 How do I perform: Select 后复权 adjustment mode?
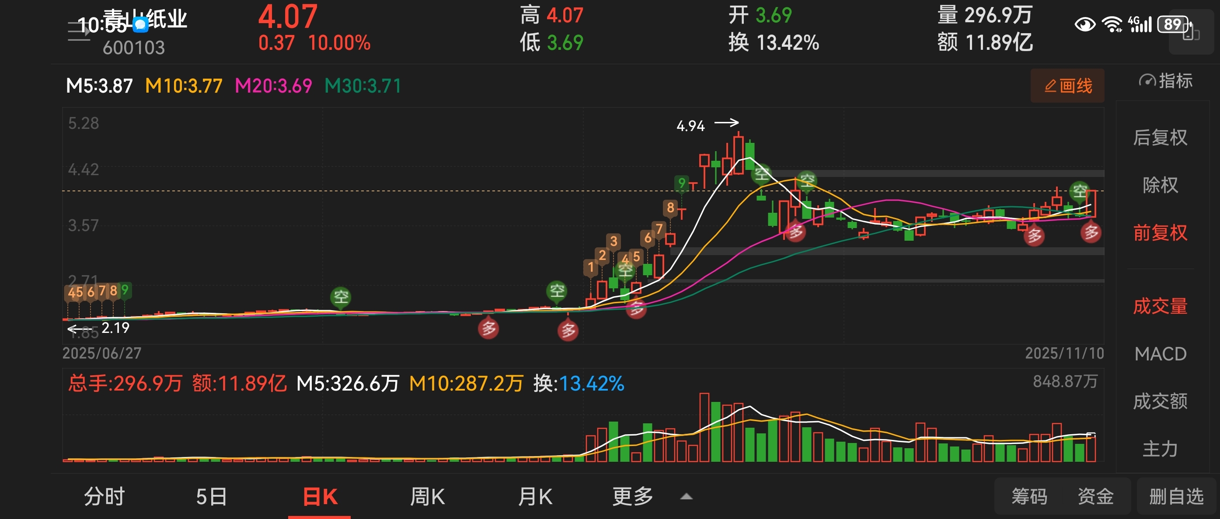pyautogui.click(x=1160, y=138)
